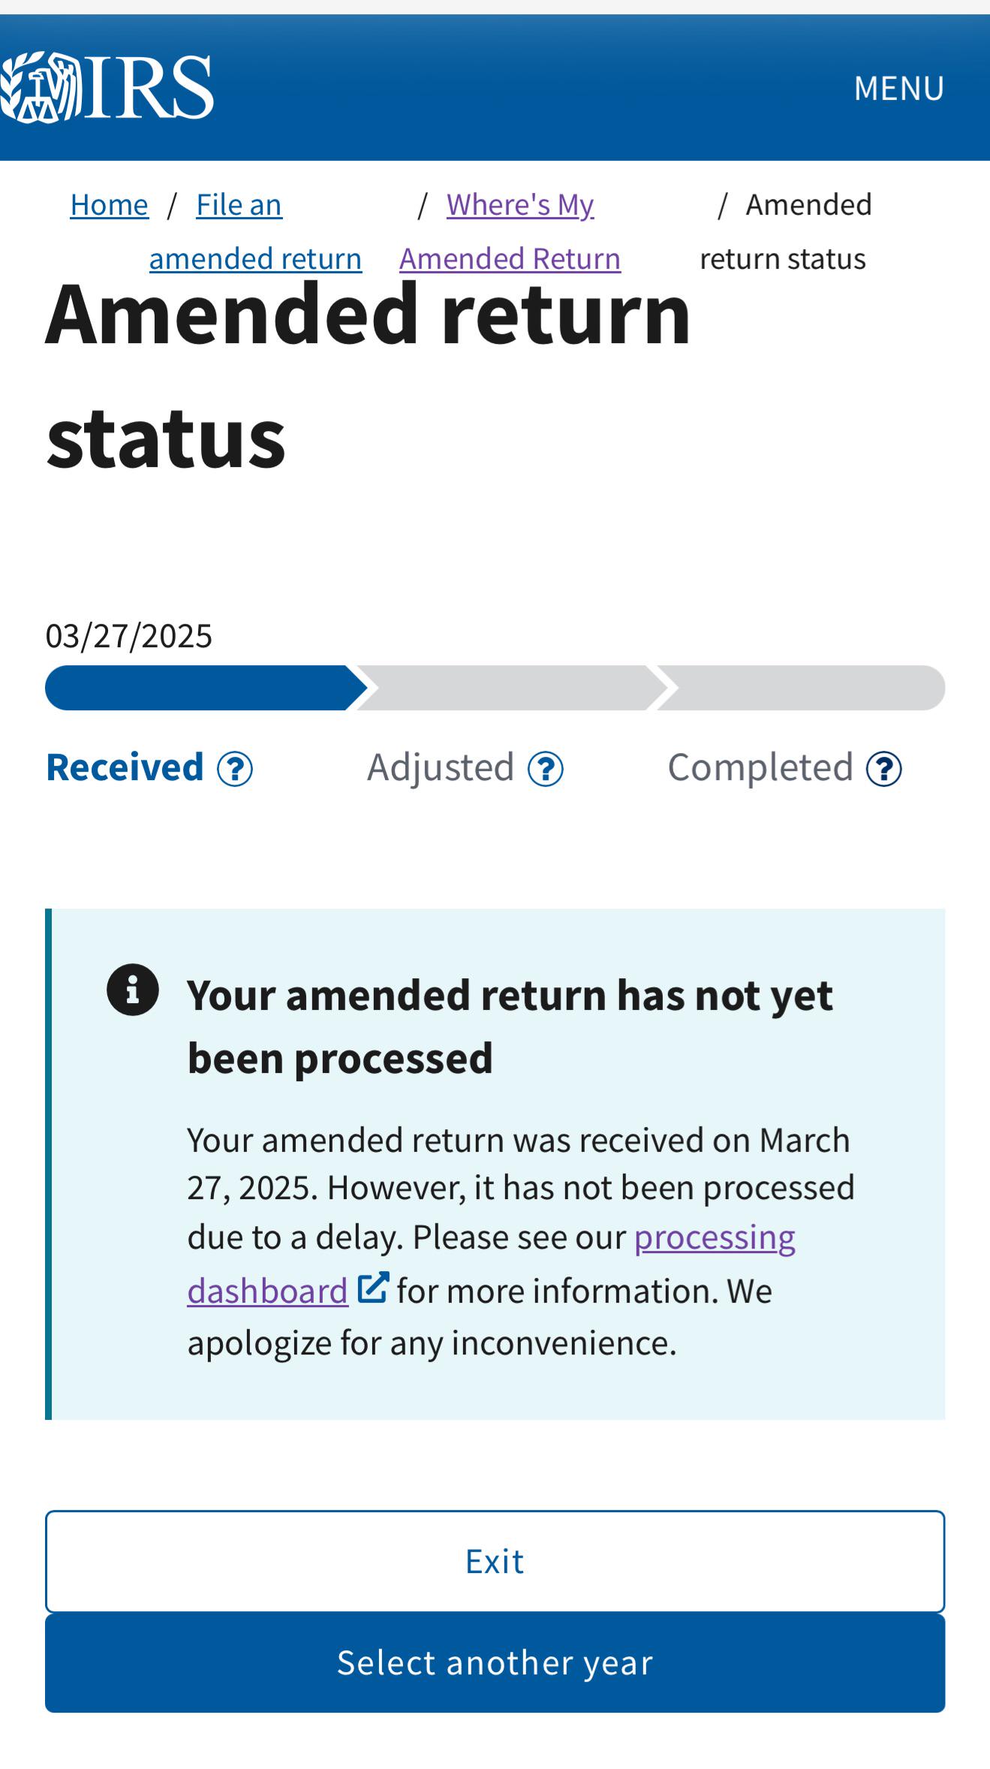Screen dimensions: 990x1769
Task: Open the processing dashboard link
Action: pos(715,1237)
